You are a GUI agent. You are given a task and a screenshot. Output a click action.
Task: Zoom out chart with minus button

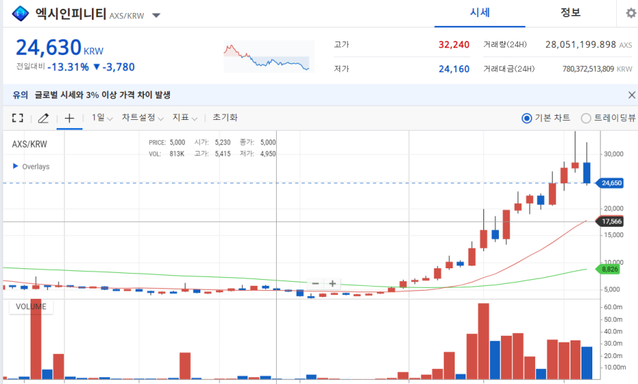pos(316,283)
